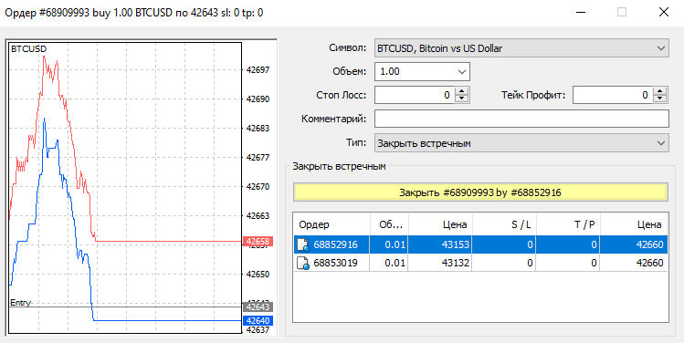This screenshot has height=343, width=684.
Task: Click the 42697 price axis label
Action: 258,70
